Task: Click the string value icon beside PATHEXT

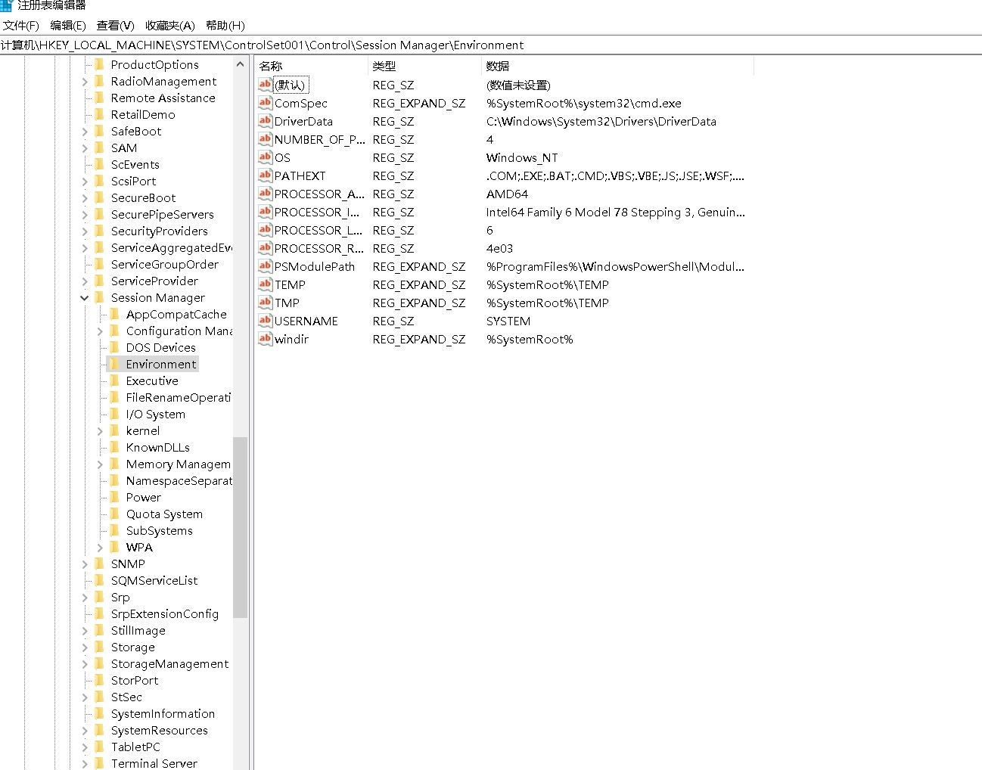Action: pos(265,175)
